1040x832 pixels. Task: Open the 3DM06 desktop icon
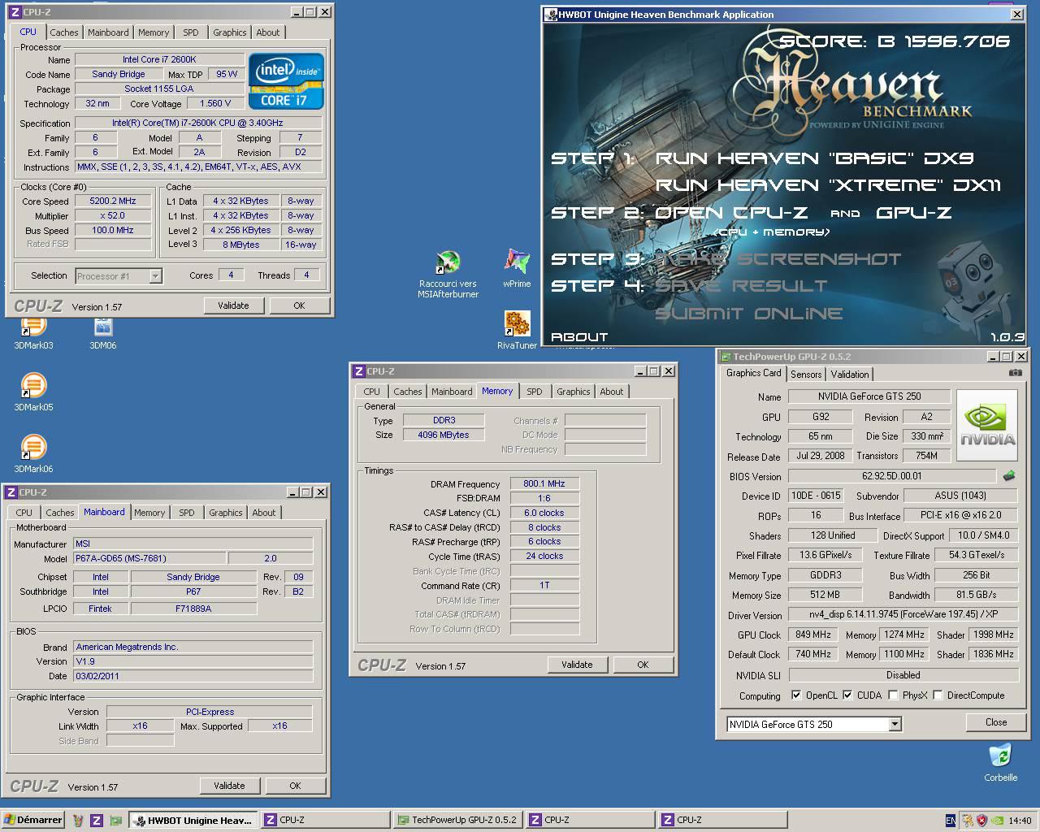pos(102,328)
